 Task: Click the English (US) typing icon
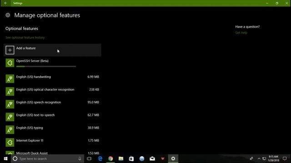click(10, 130)
